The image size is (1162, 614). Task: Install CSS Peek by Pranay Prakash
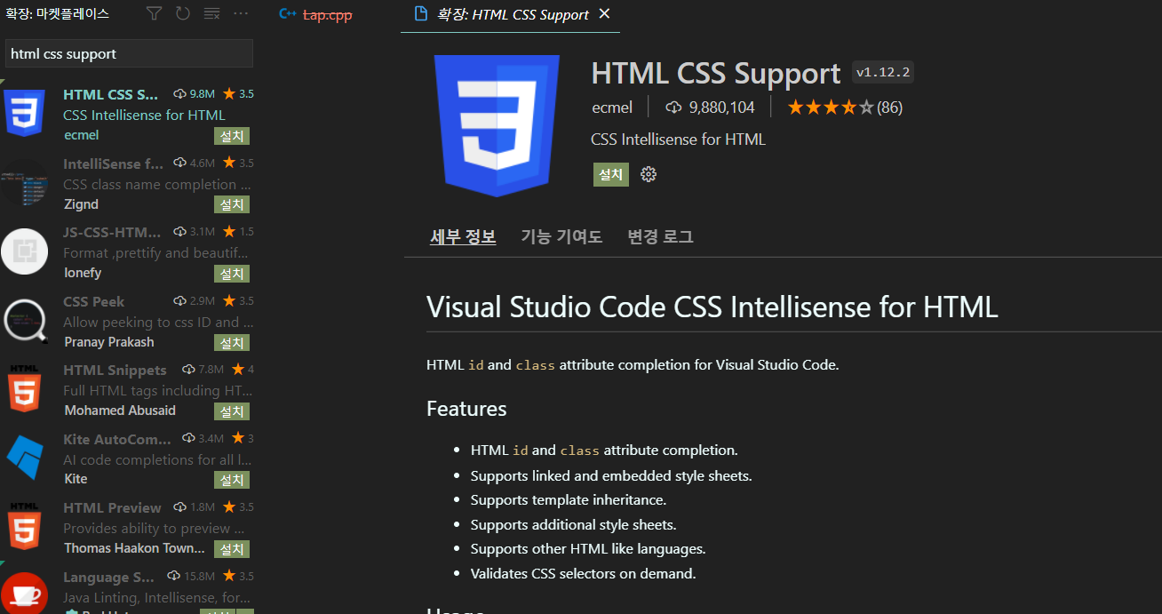pyautogui.click(x=232, y=343)
